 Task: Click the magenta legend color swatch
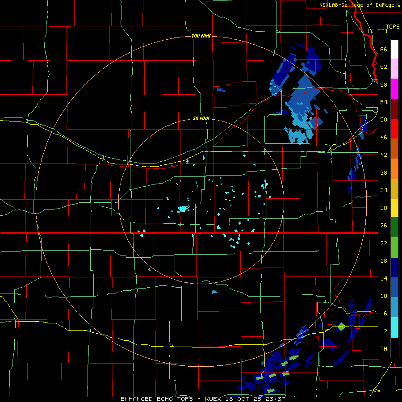point(394,89)
